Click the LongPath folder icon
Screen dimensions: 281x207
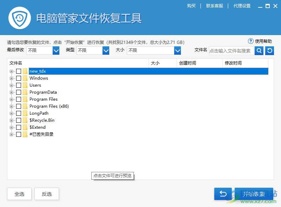(x=25, y=113)
